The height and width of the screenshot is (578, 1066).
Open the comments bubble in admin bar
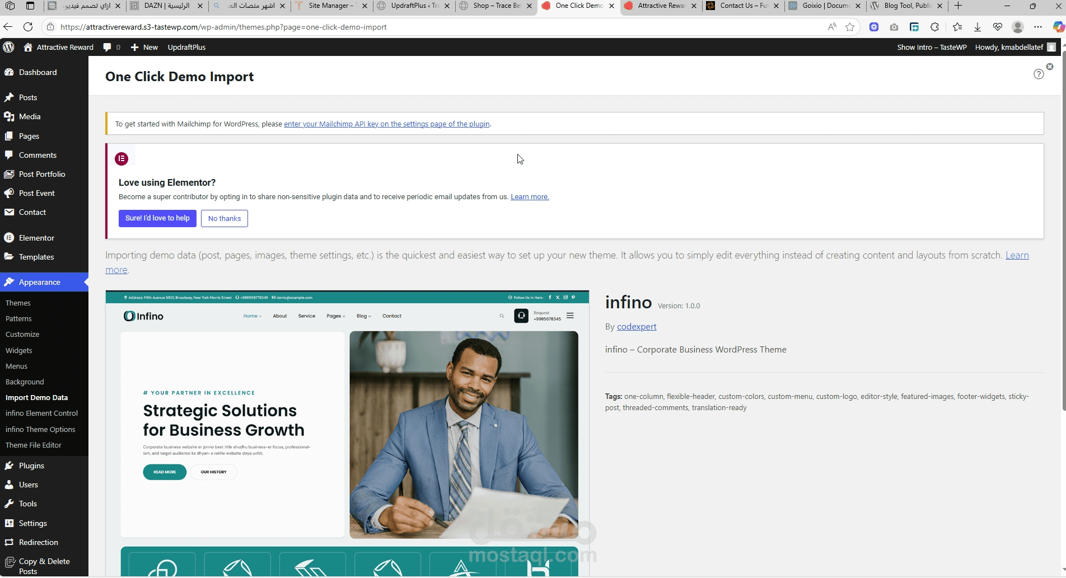pyautogui.click(x=111, y=48)
